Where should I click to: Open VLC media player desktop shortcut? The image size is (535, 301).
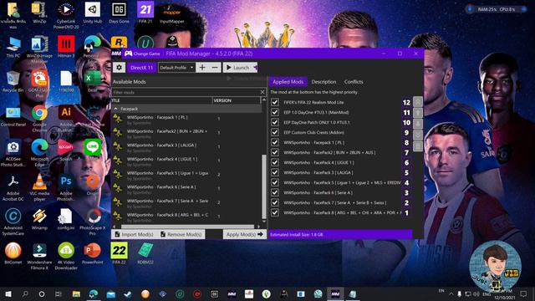(x=39, y=187)
